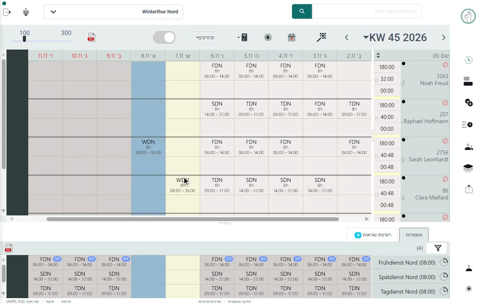
Task: Switch to the משמרות tab
Action: tap(414, 235)
